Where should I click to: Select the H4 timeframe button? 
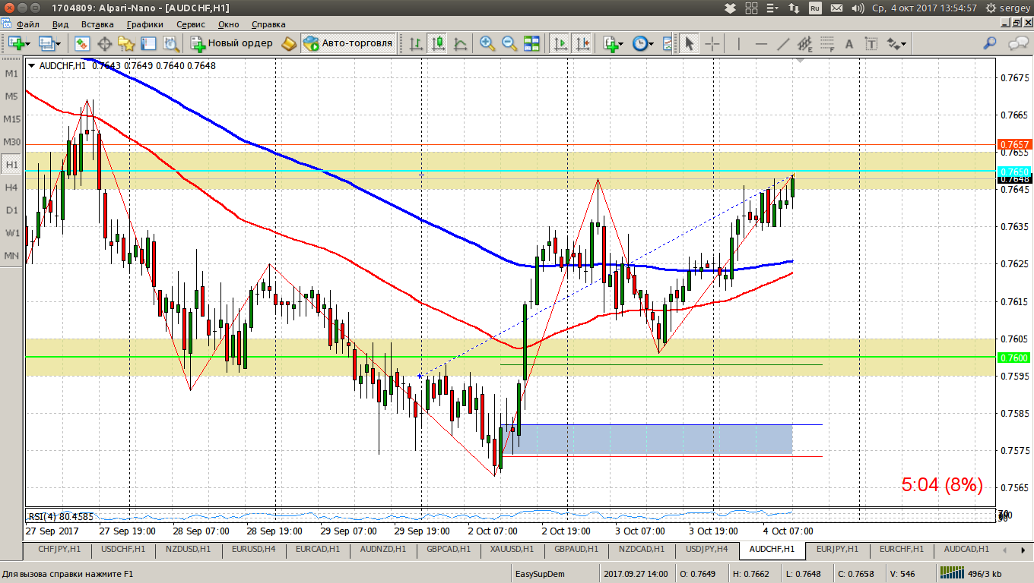tap(11, 188)
